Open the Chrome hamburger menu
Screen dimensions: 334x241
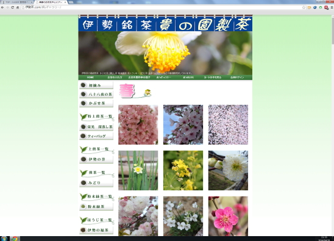point(332,7)
